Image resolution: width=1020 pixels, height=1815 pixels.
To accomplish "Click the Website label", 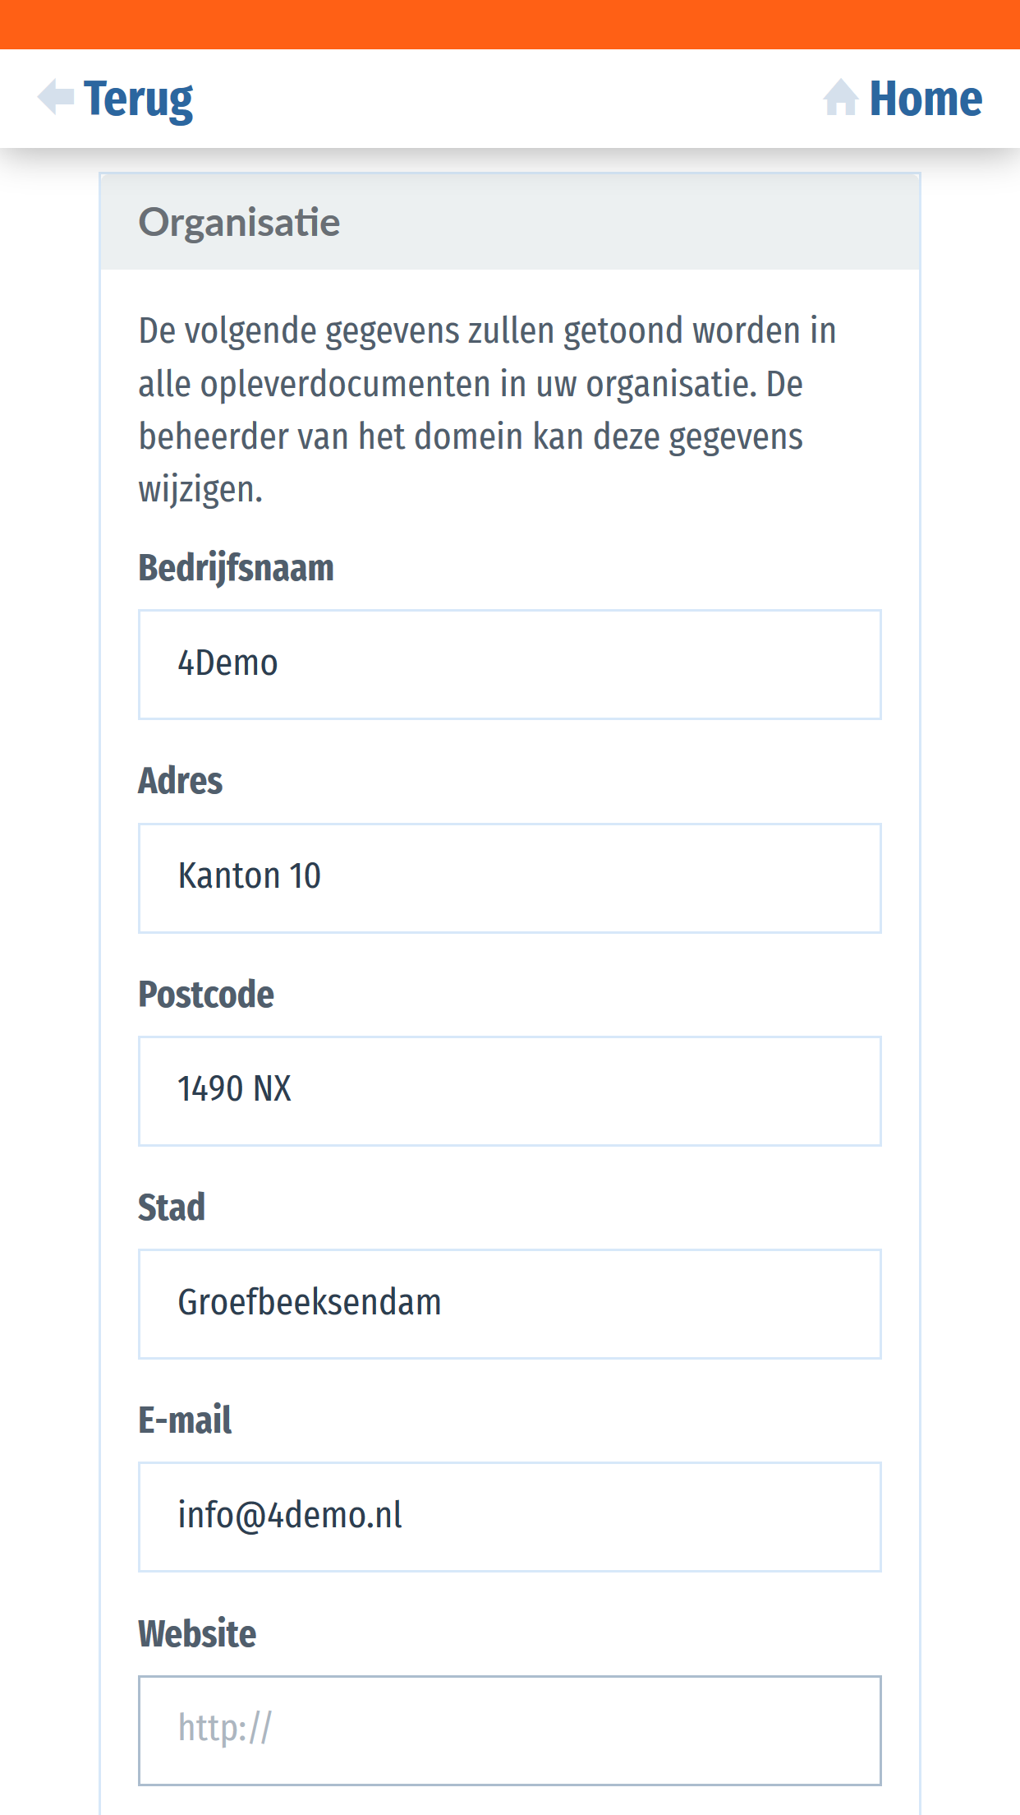I will tap(196, 1633).
